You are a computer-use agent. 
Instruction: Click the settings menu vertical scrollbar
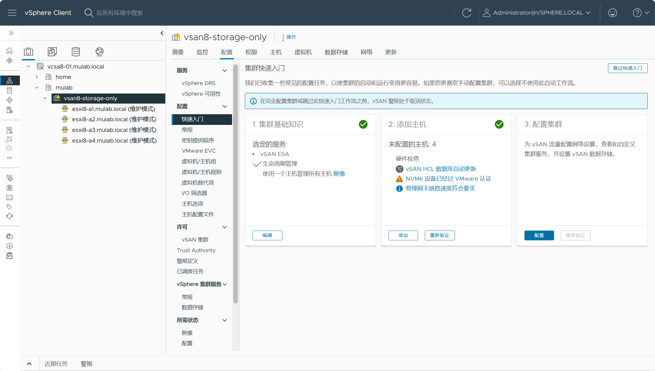(x=235, y=184)
